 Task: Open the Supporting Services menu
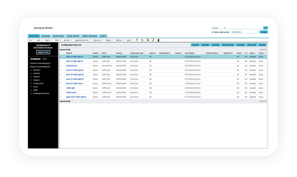[83, 40]
